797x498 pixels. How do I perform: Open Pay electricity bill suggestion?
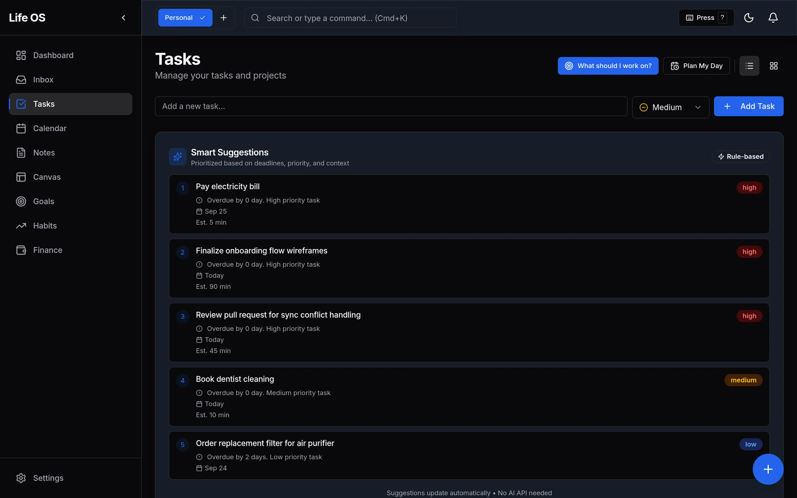469,204
